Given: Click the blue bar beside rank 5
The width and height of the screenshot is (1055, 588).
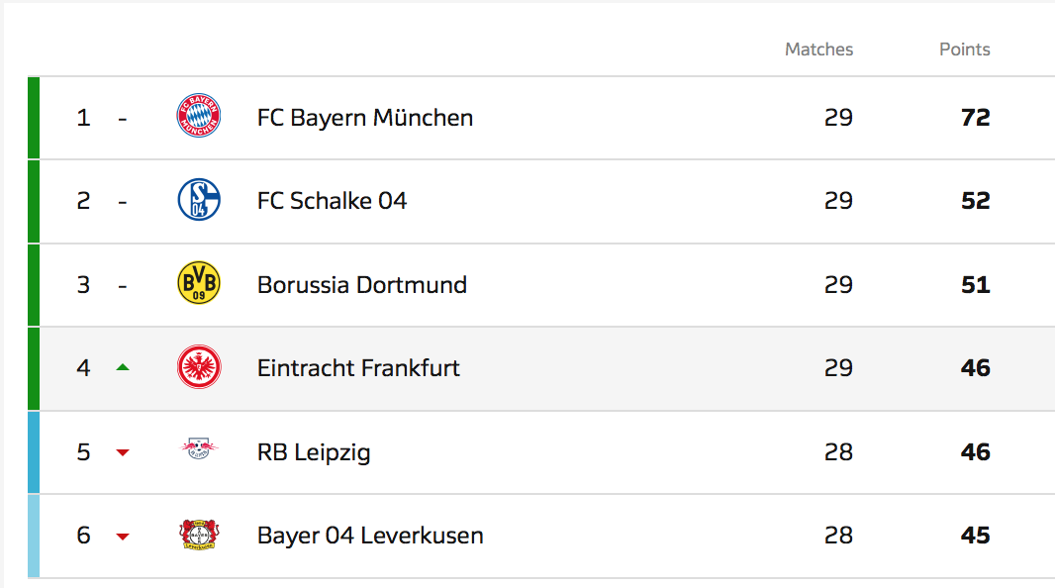Looking at the screenshot, I should [34, 452].
